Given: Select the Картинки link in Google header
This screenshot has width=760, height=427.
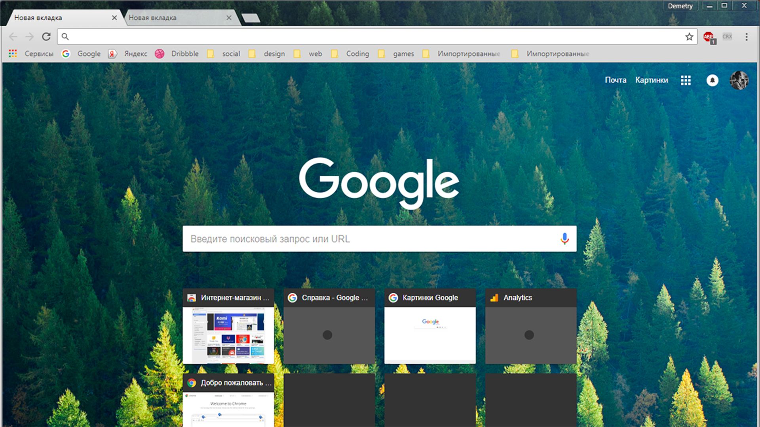Looking at the screenshot, I should click(652, 80).
